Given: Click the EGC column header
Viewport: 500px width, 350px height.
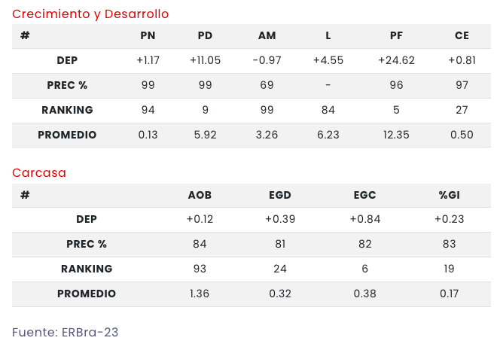Looking at the screenshot, I should click(364, 195).
